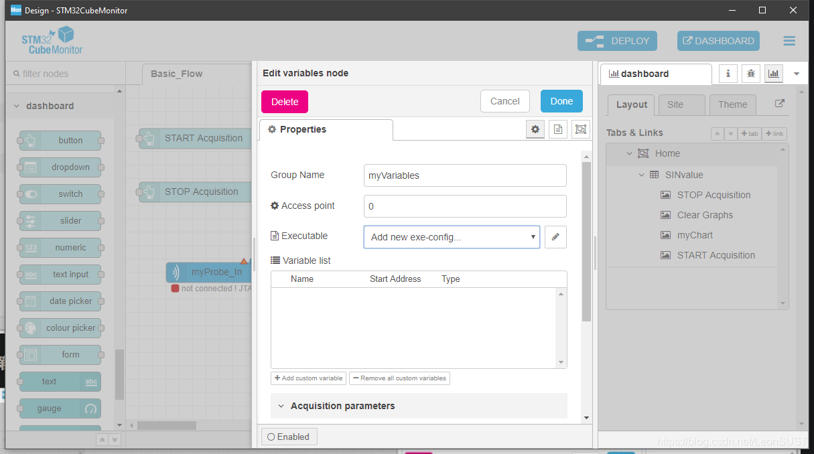Click the DEPLOY button
The height and width of the screenshot is (454, 814).
coord(618,41)
